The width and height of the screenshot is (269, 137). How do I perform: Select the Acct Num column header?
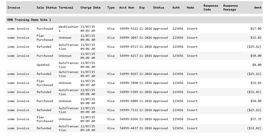[127, 7]
